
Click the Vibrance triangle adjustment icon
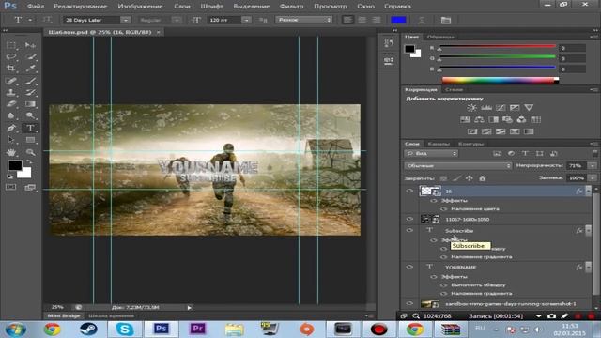pyautogui.click(x=529, y=108)
